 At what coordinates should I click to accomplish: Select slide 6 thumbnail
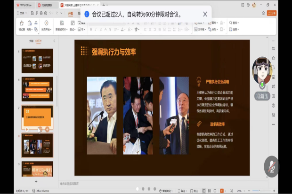click(x=37, y=88)
